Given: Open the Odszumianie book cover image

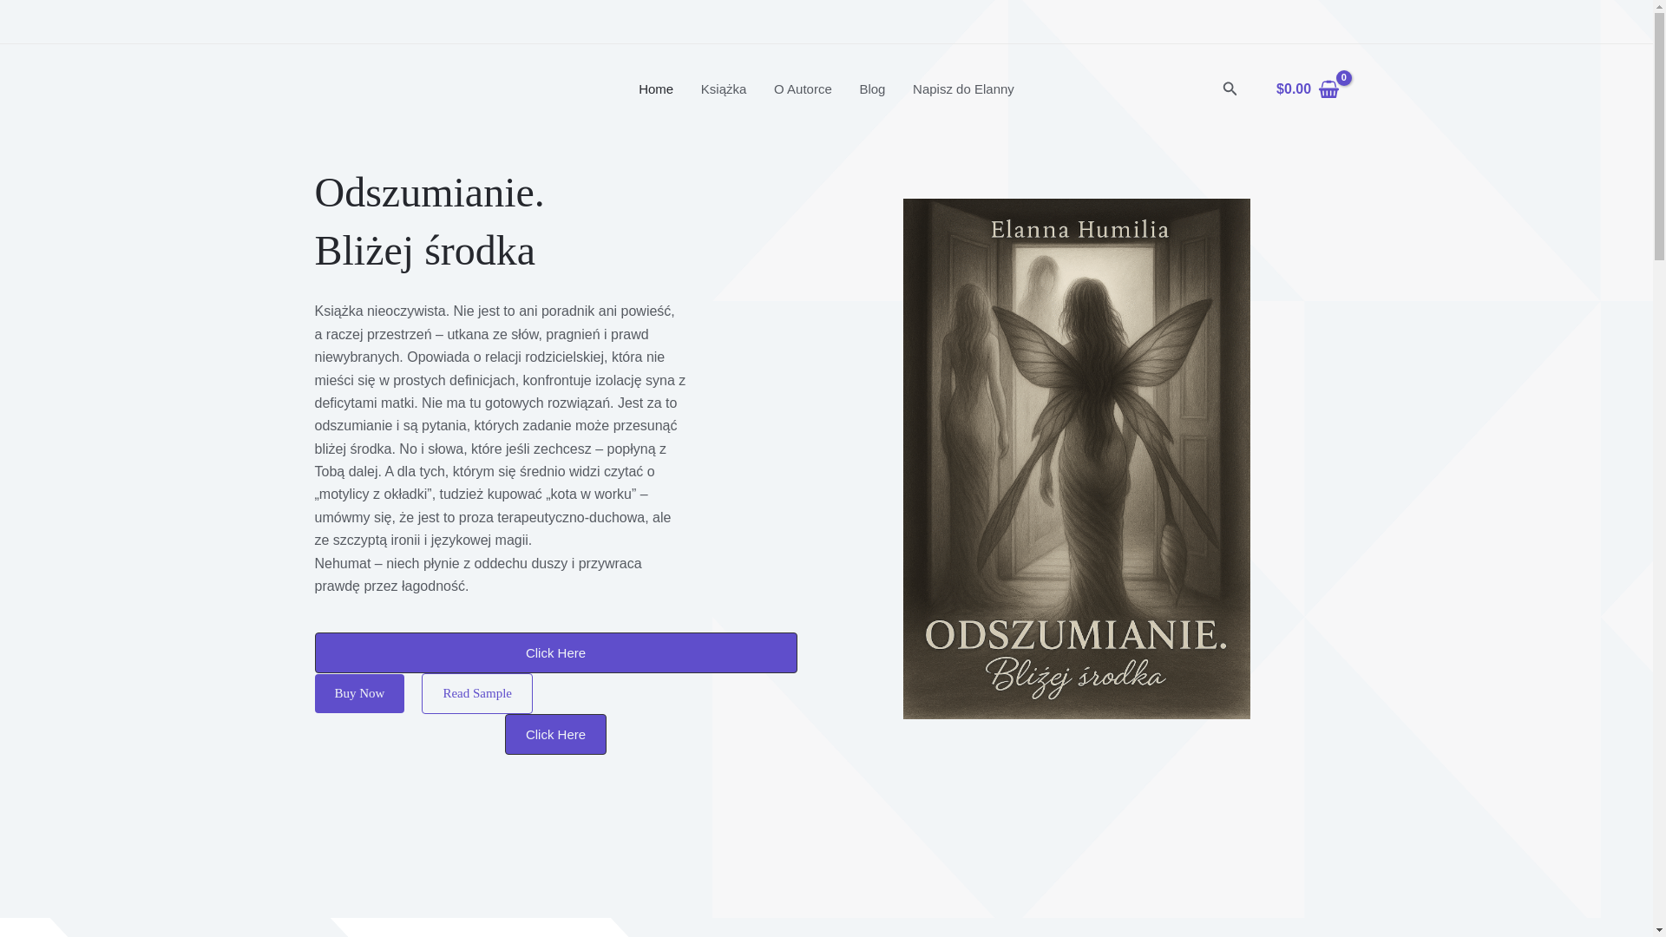Looking at the screenshot, I should [x=1076, y=458].
